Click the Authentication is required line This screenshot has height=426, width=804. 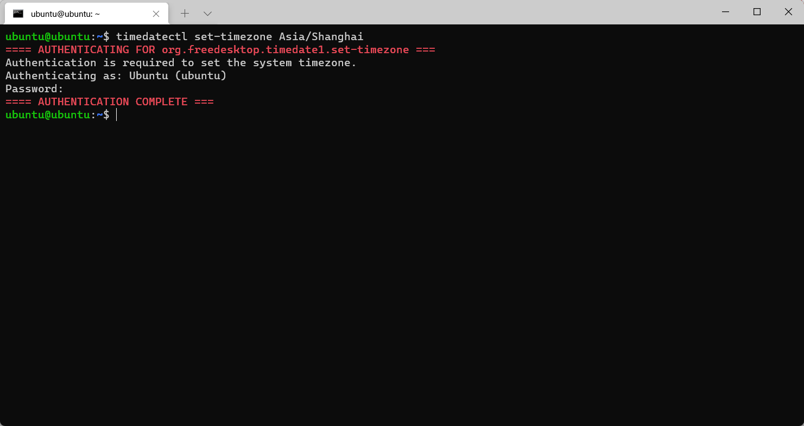point(181,62)
